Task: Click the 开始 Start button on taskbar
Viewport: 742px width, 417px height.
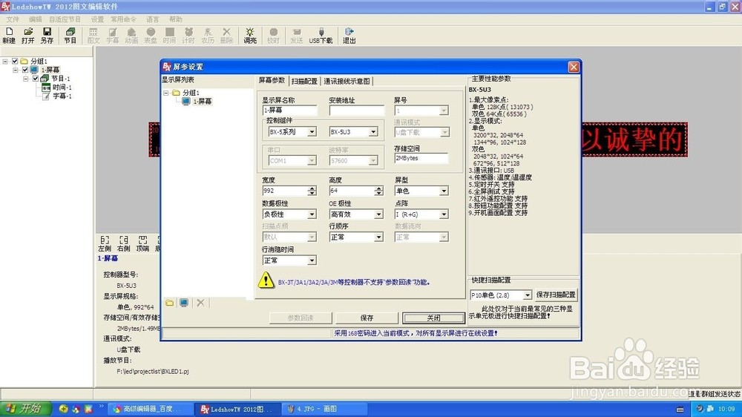Action: (25, 409)
